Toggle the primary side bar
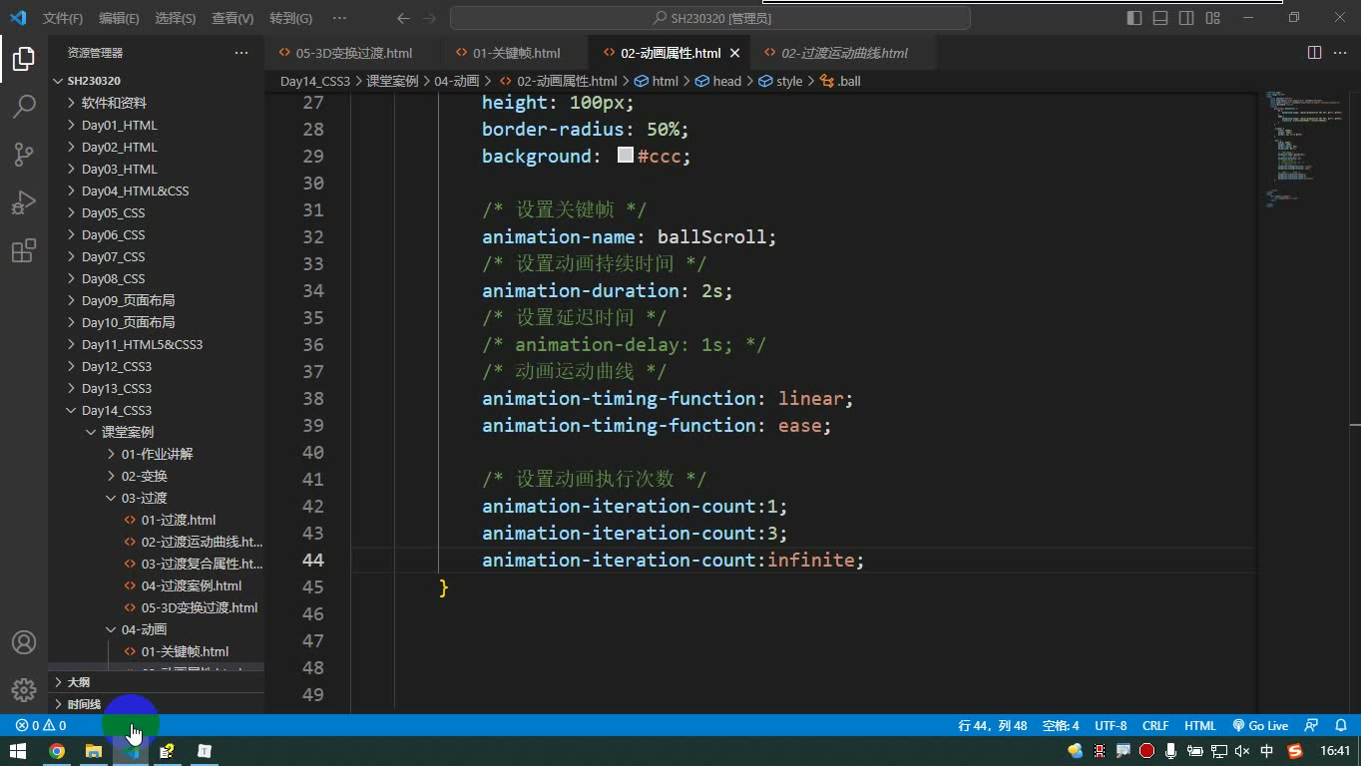 1134,18
